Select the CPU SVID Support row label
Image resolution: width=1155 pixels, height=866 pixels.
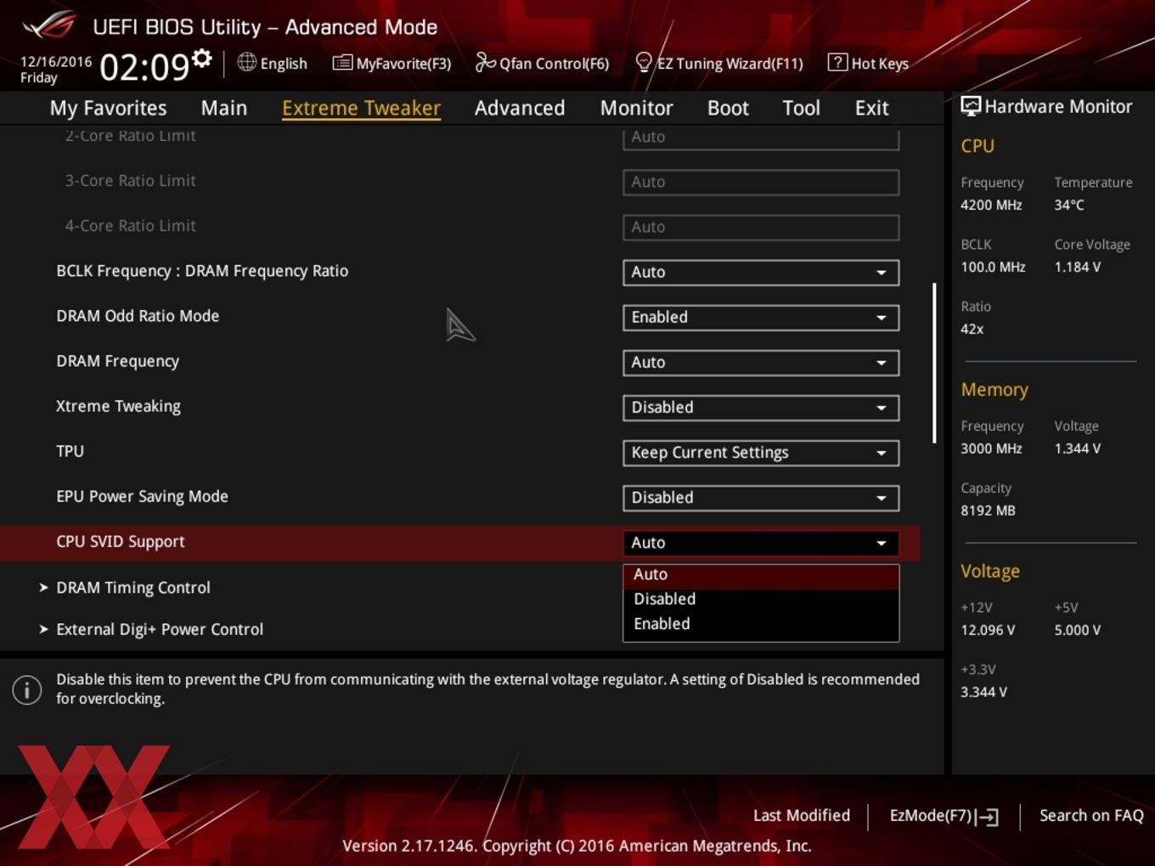pyautogui.click(x=121, y=542)
